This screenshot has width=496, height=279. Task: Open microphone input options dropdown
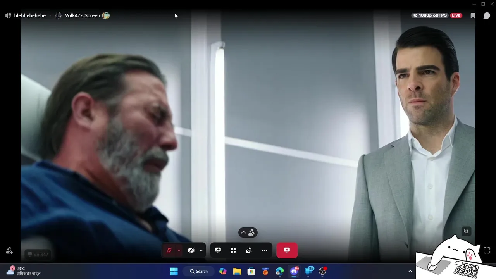179,250
